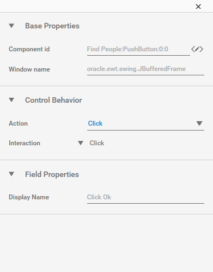Image resolution: width=213 pixels, height=272 pixels.
Task: Collapse the Field Properties section triangle
Action: pyautogui.click(x=11, y=174)
